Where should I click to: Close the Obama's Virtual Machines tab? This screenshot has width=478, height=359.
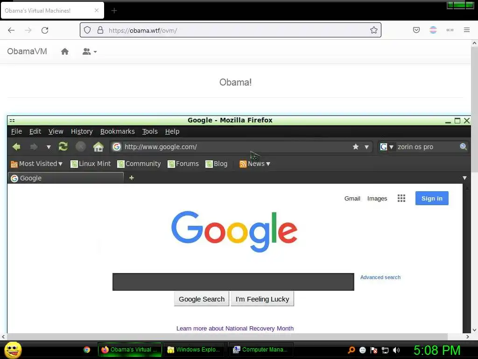pyautogui.click(x=96, y=10)
